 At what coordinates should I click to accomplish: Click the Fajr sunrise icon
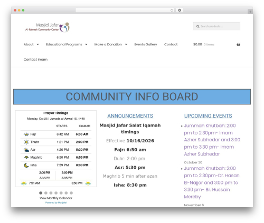tap(26, 134)
